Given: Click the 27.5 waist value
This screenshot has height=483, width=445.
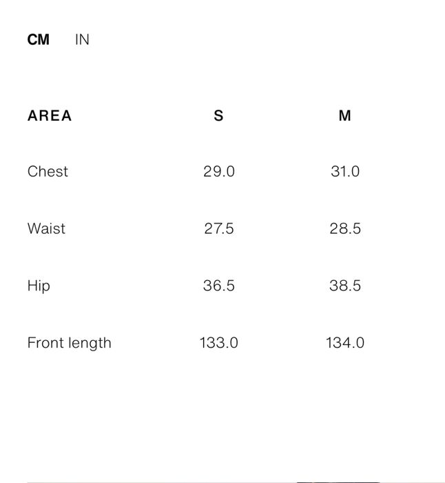Looking at the screenshot, I should pos(219,228).
